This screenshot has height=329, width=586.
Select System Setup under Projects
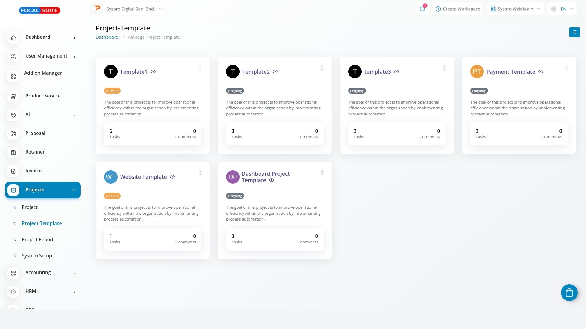(x=37, y=256)
